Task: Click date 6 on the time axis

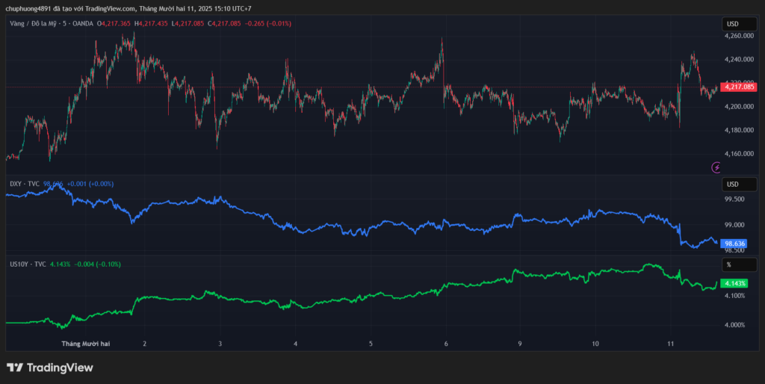Action: (x=446, y=344)
